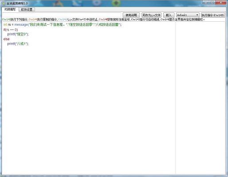Close the application window
Viewport: 228px width, 177px height.
tap(220, 2)
